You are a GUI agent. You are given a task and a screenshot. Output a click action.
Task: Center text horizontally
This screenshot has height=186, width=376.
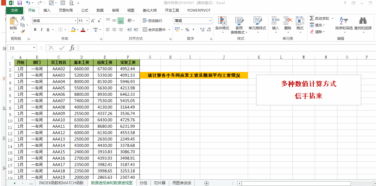(x=114, y=30)
